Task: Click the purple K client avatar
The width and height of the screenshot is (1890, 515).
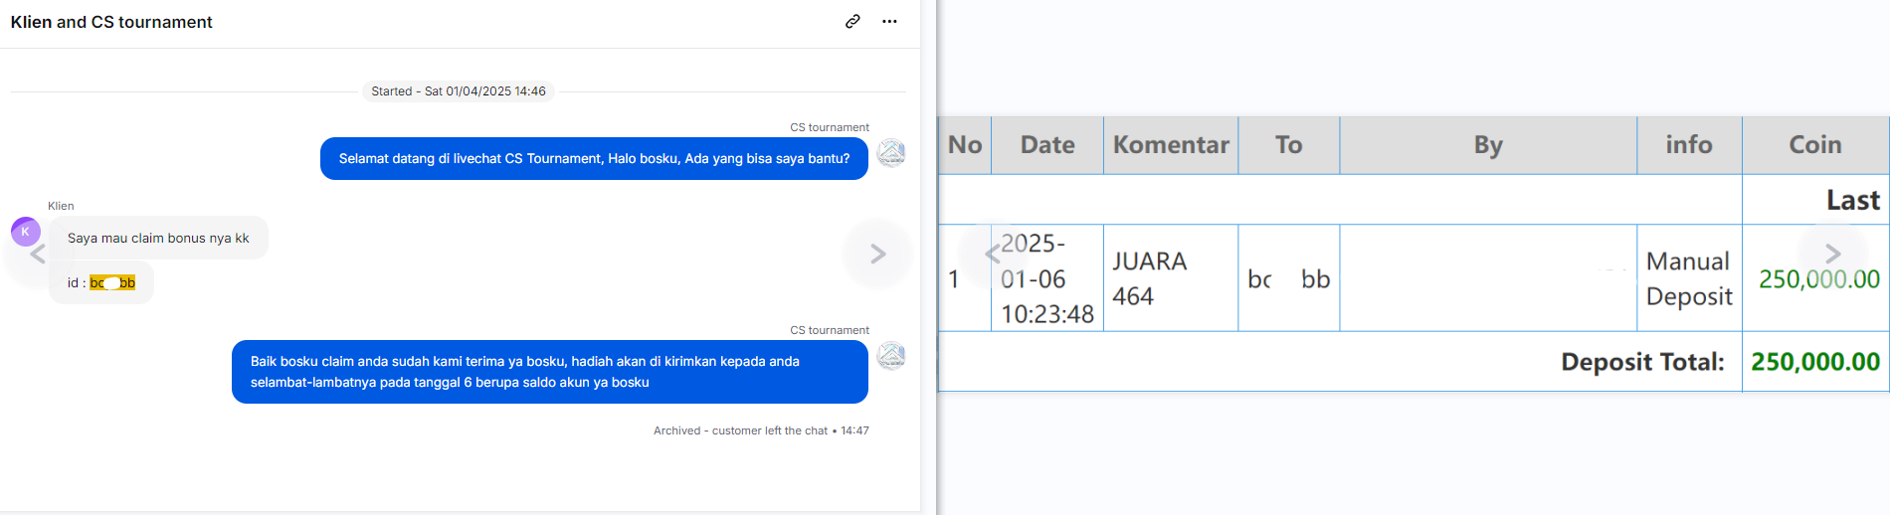Action: coord(26,232)
